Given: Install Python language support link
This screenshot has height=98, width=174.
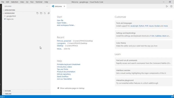Looking at the screenshot, I should click(x=141, y=26).
